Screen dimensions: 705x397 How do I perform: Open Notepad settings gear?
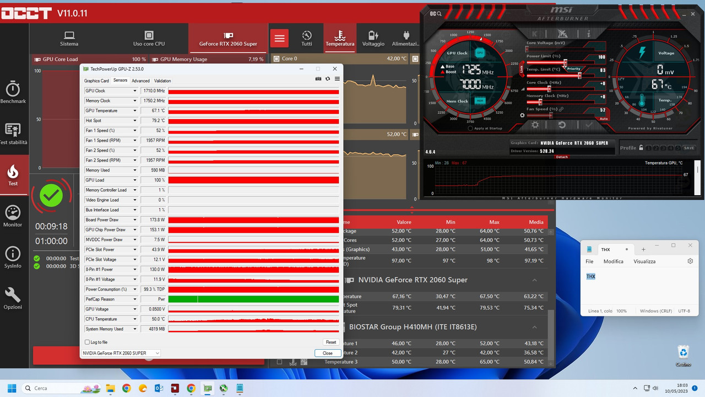pos(691,261)
